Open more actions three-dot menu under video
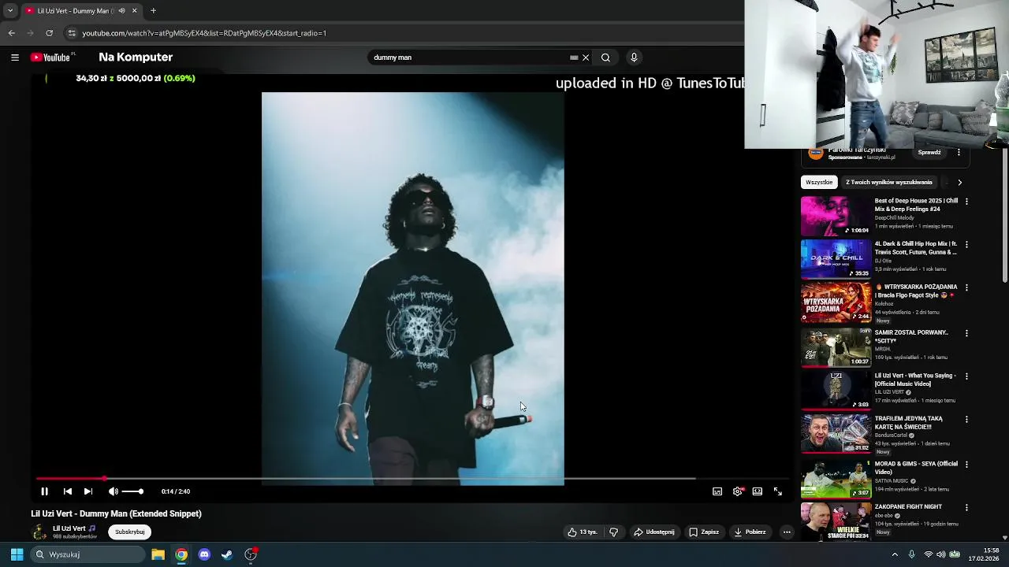The image size is (1009, 567). pos(787,532)
